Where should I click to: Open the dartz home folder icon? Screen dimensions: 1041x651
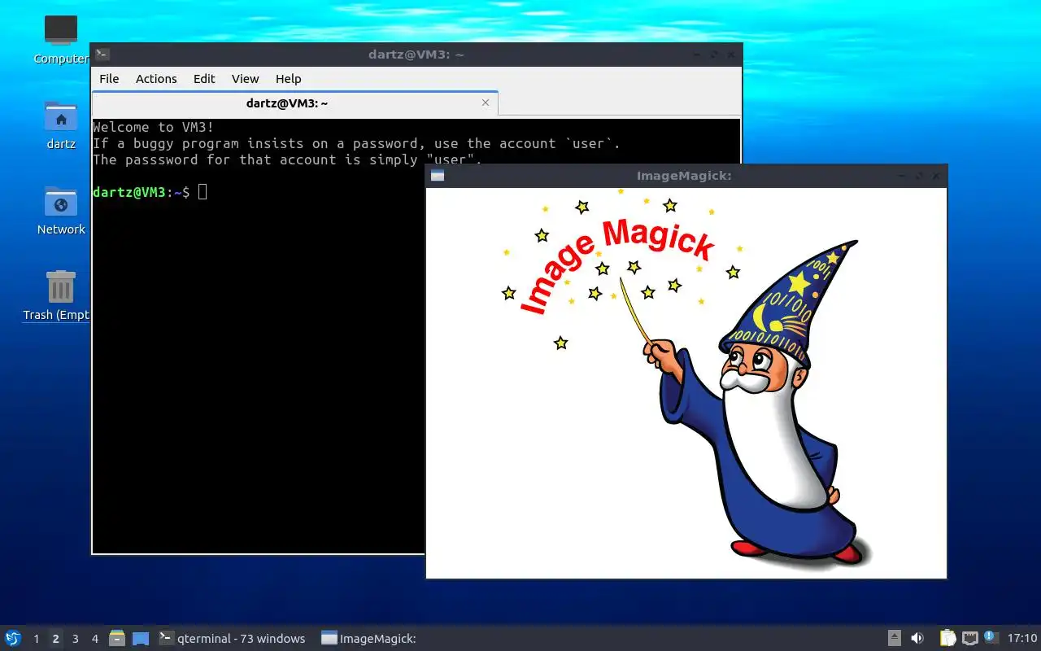(x=61, y=125)
